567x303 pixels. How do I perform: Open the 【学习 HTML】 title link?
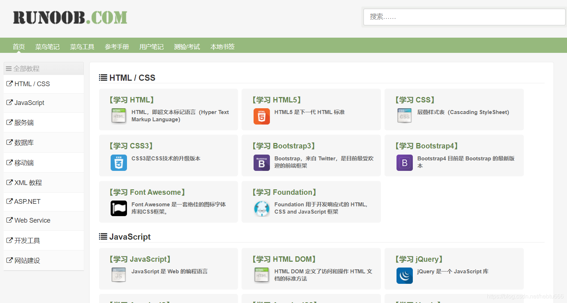click(x=132, y=100)
